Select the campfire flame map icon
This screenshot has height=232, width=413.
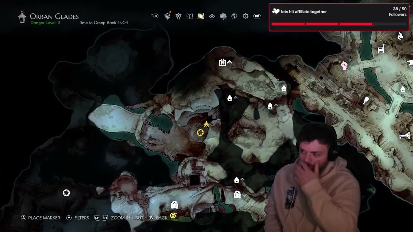[x=400, y=35]
